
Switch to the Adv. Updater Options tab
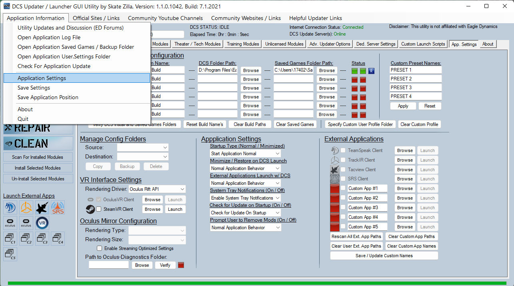pos(330,44)
